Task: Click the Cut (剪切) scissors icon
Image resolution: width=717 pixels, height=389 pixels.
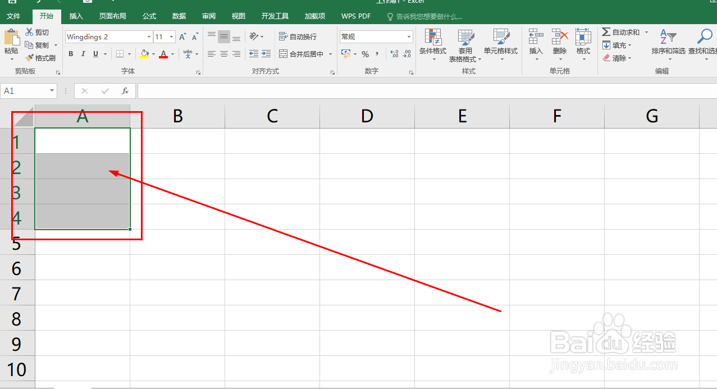Action: pyautogui.click(x=29, y=33)
